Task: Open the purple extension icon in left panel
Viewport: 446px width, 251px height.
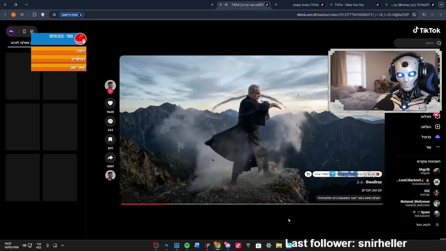Action: point(11,31)
